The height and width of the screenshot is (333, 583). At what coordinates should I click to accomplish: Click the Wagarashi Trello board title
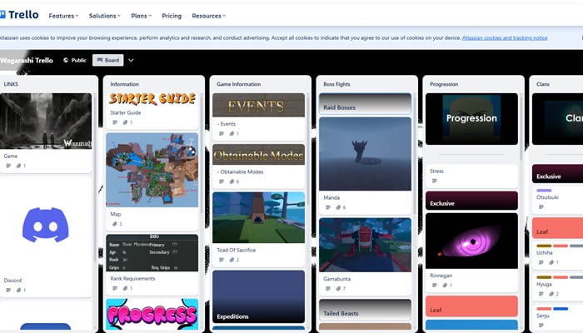pyautogui.click(x=27, y=60)
